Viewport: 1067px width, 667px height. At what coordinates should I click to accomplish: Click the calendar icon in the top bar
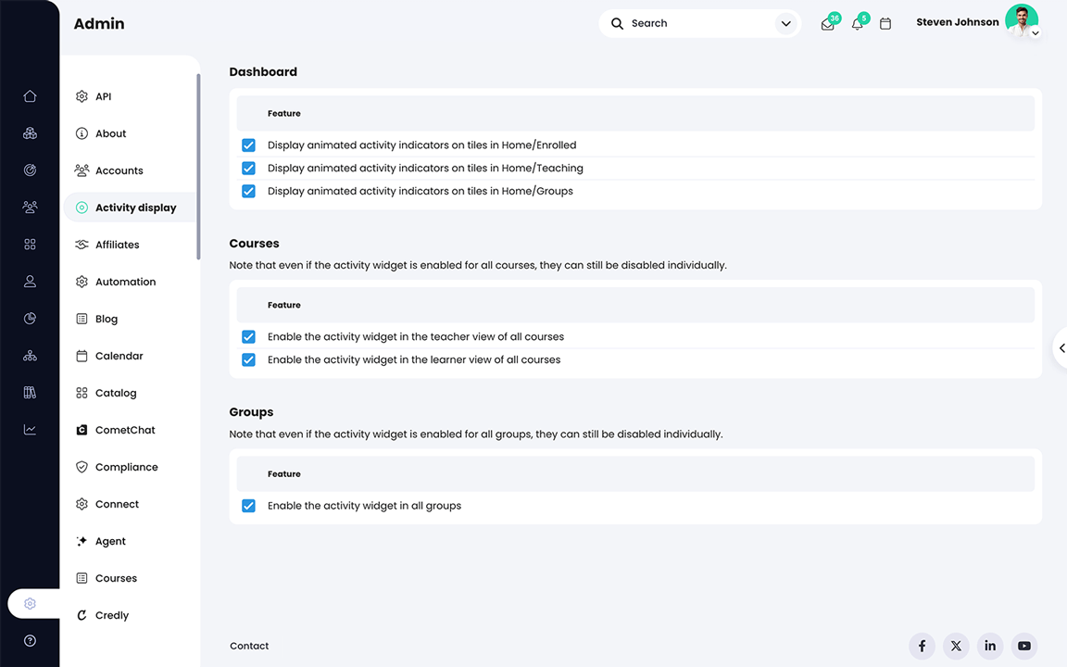tap(885, 23)
